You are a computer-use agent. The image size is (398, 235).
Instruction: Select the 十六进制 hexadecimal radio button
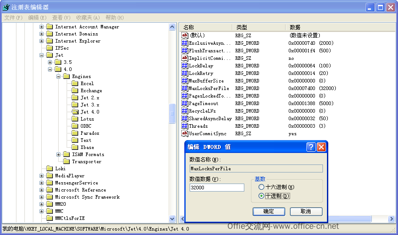pos(261,187)
